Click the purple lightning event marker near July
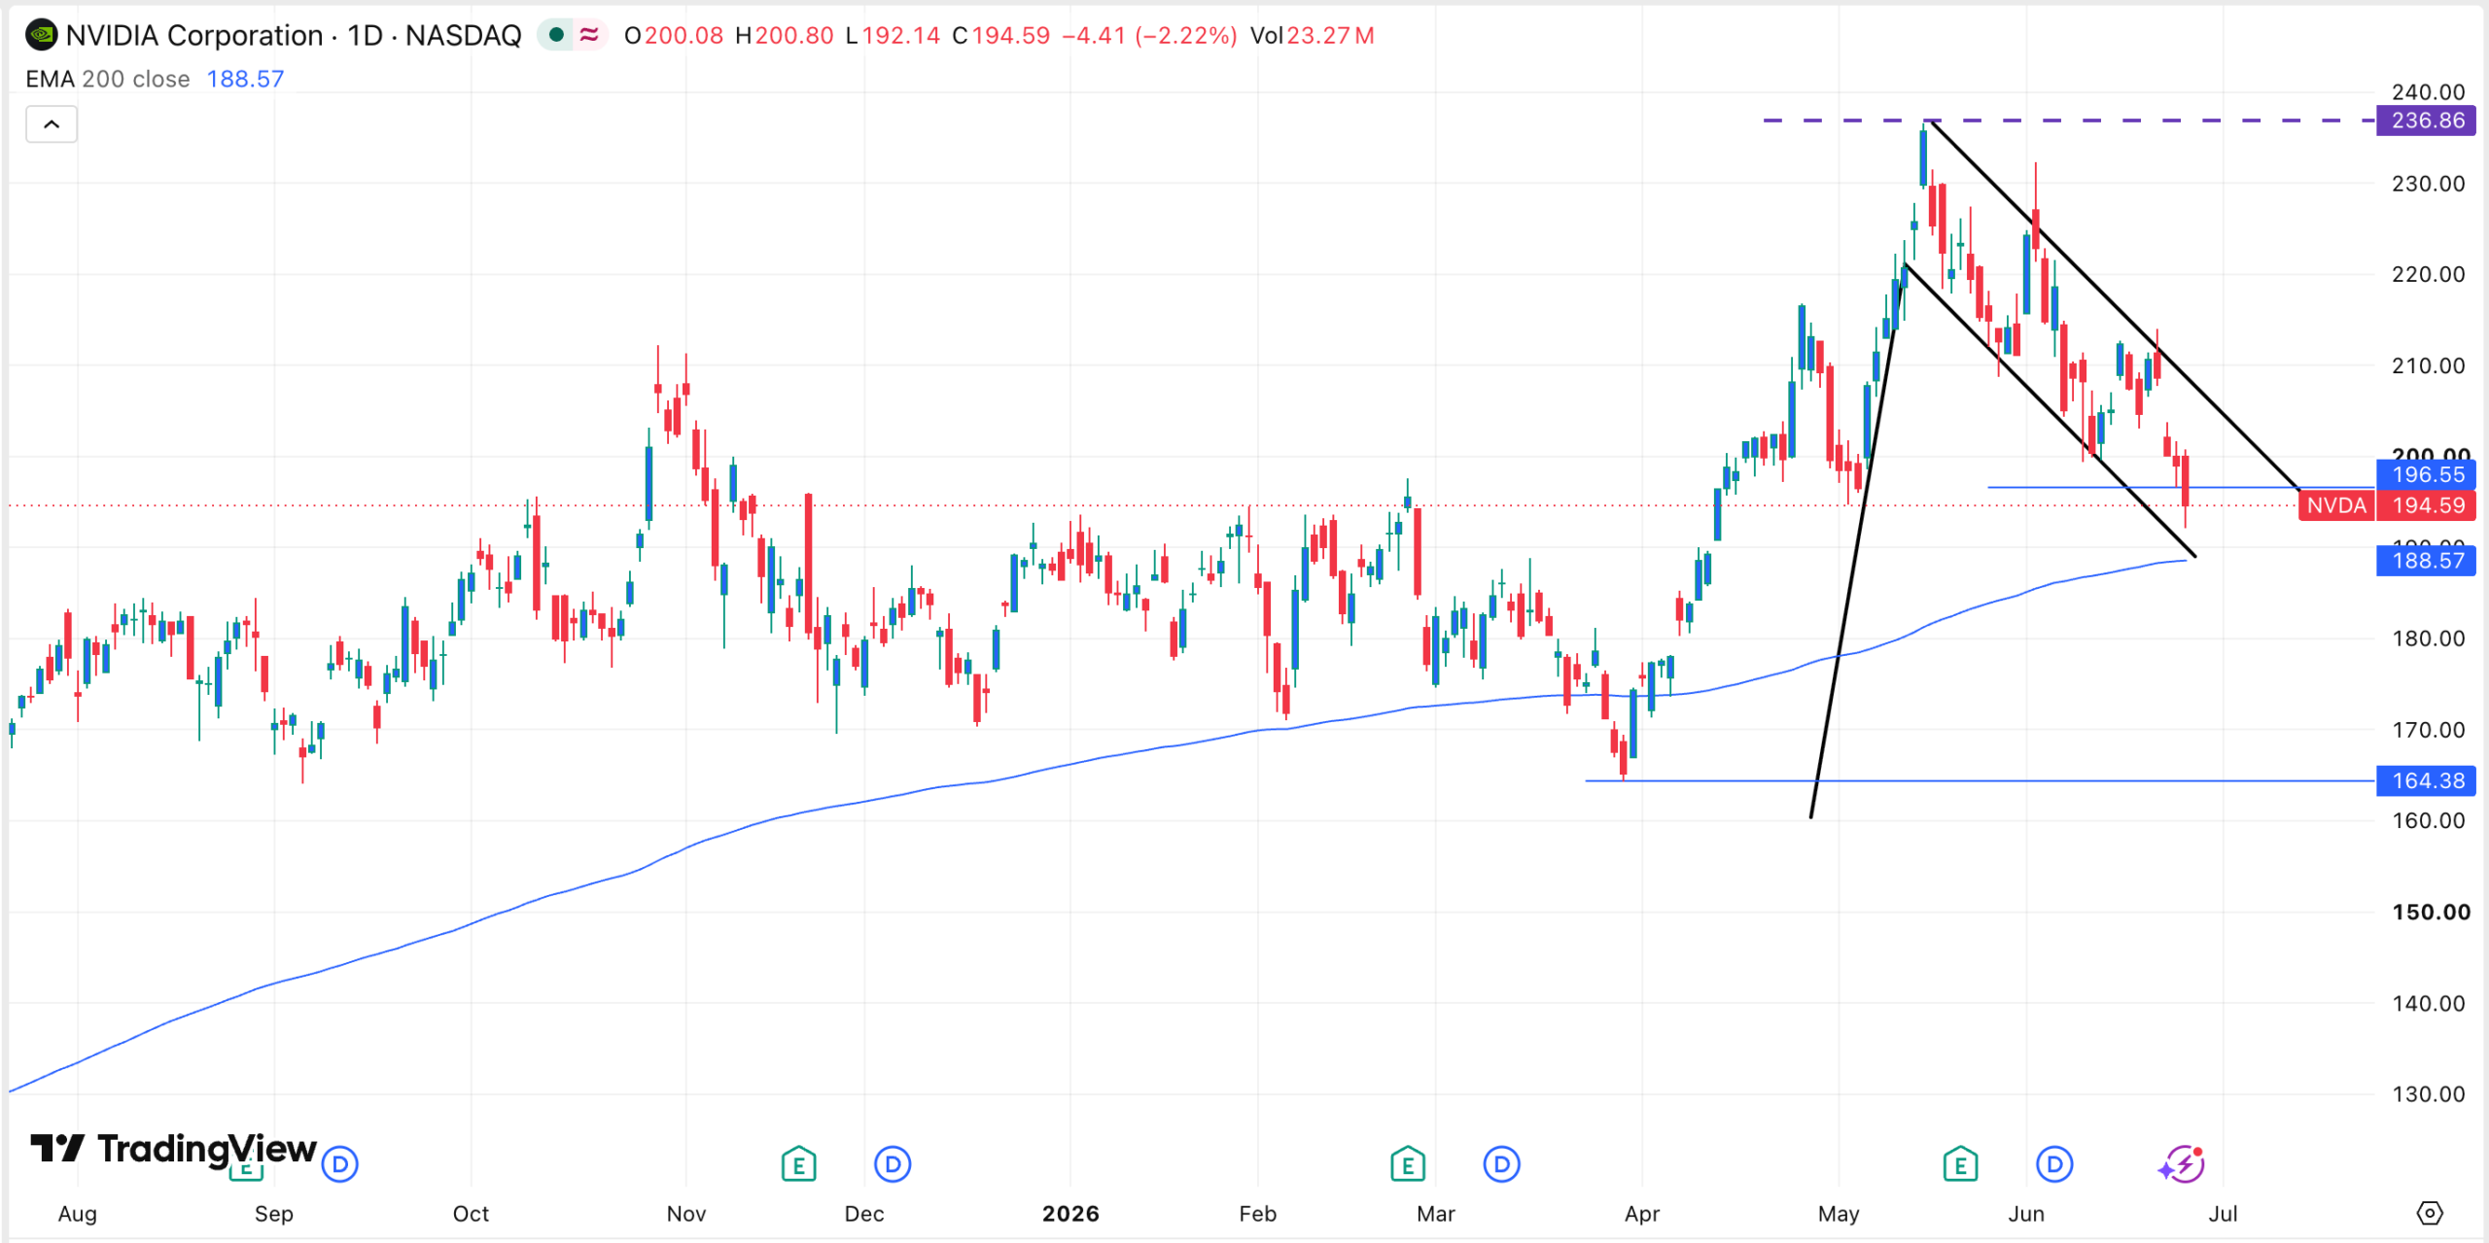 pos(2183,1163)
